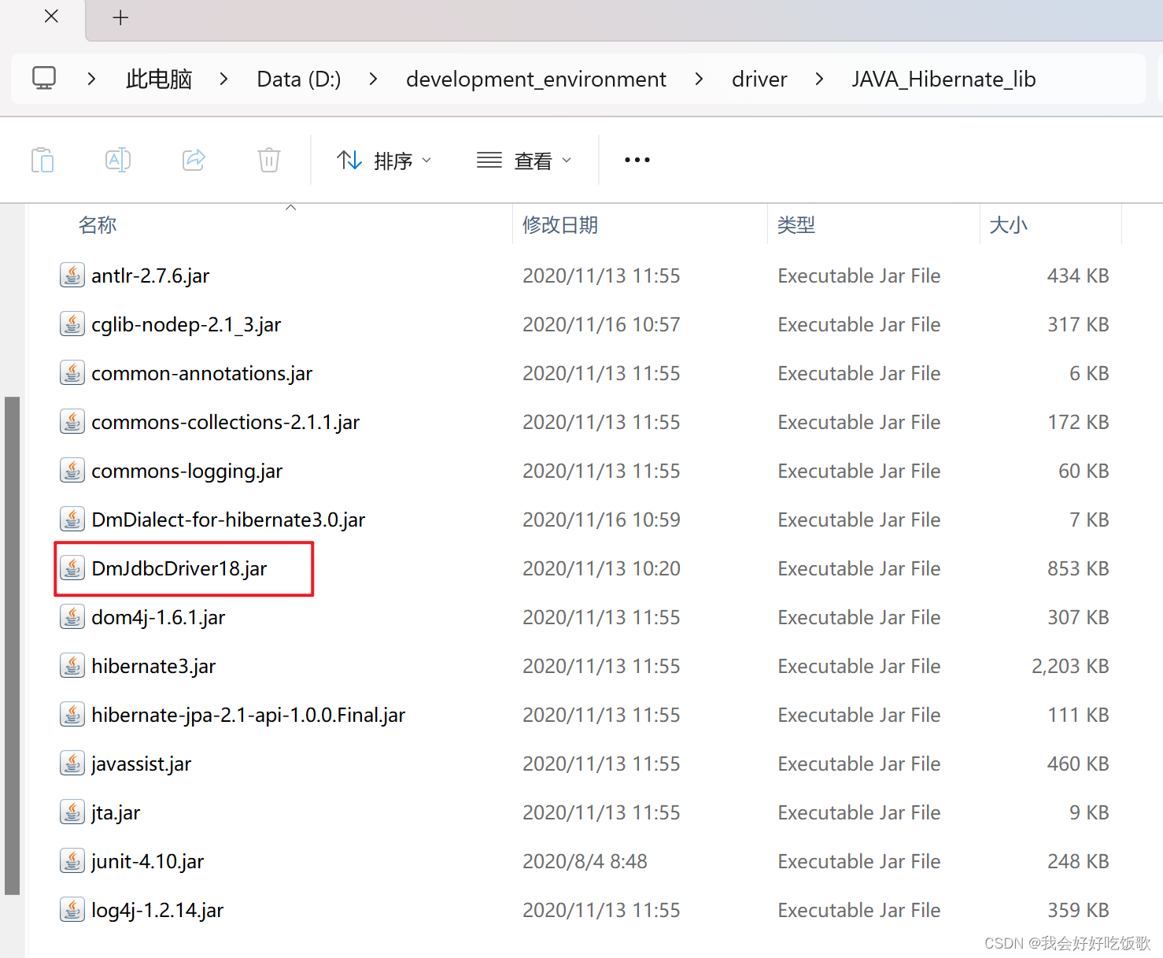Image resolution: width=1163 pixels, height=958 pixels.
Task: Select file name junit-4.10.jar
Action: [148, 862]
